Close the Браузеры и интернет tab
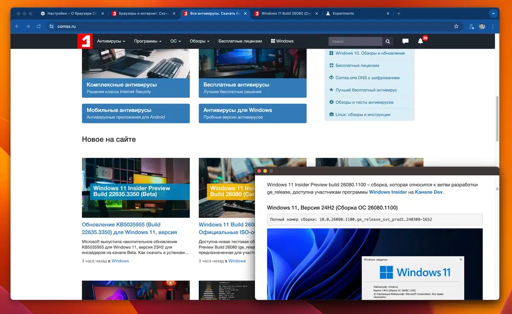The height and width of the screenshot is (314, 512). pyautogui.click(x=174, y=13)
